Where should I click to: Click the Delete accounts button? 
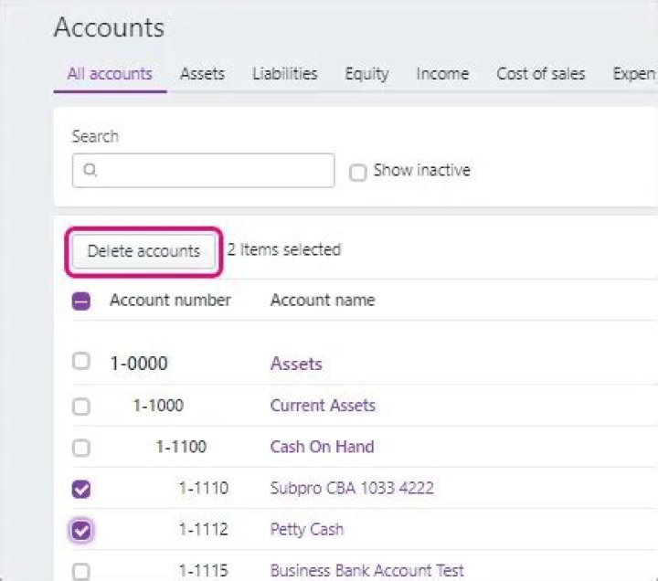(x=143, y=251)
